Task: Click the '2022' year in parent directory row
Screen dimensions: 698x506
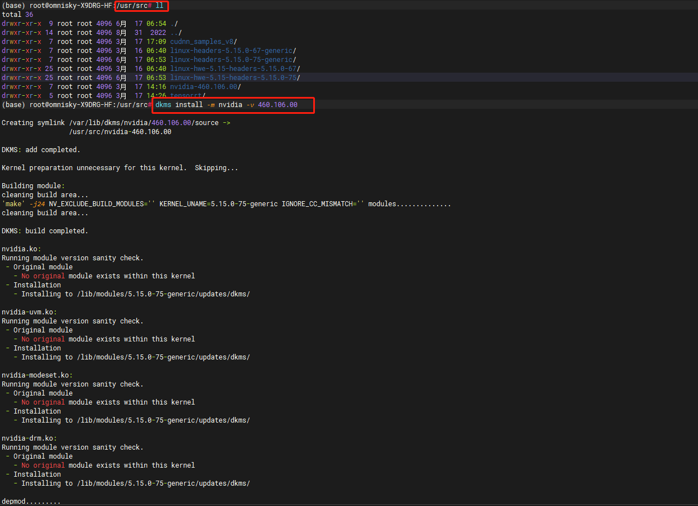Action: 158,33
